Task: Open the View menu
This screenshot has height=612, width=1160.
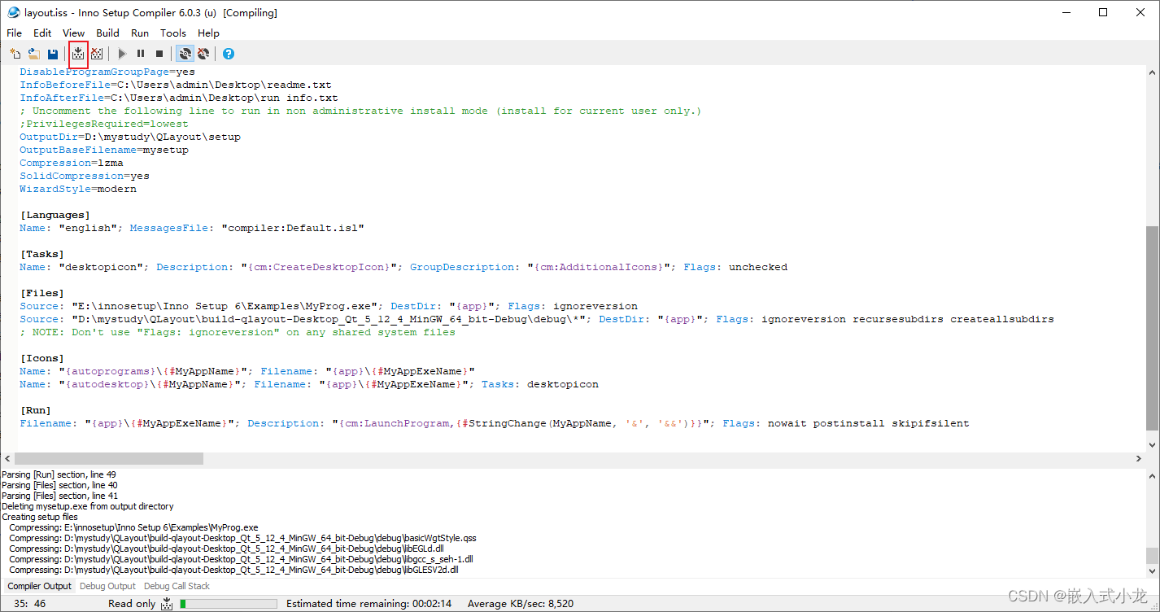Action: point(73,33)
